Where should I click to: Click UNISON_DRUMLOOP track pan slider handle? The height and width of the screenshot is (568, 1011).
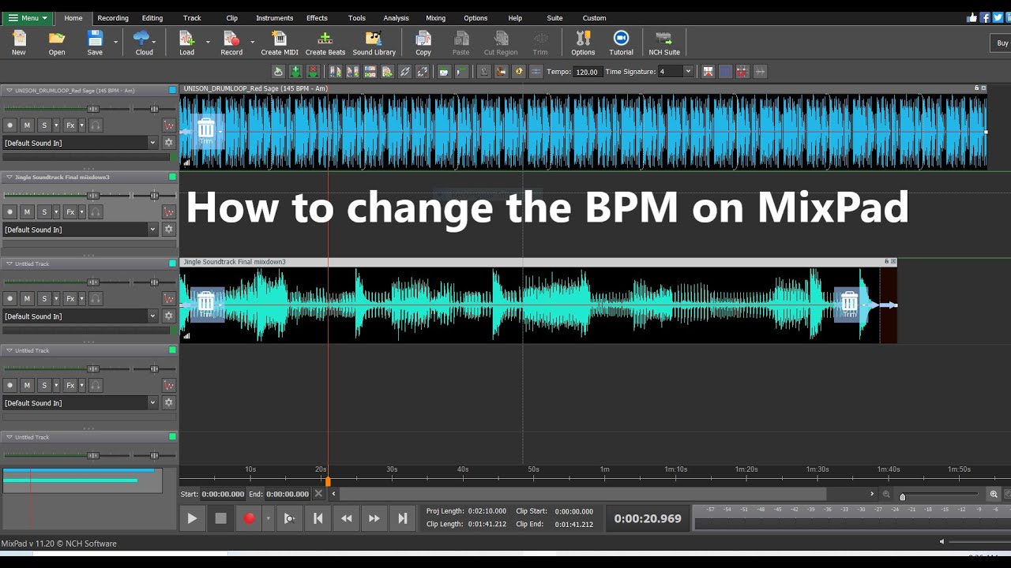point(154,109)
